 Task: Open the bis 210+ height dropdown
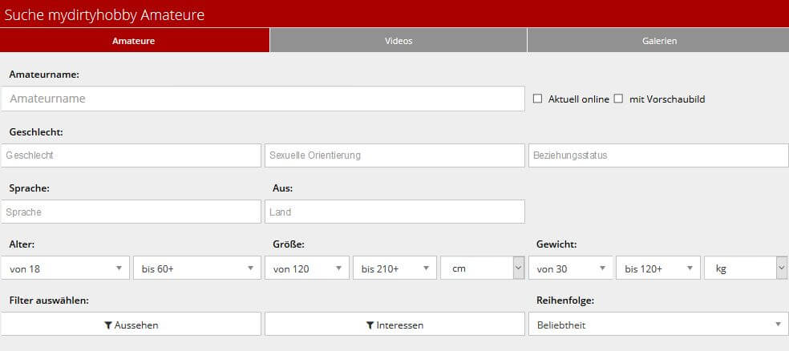(x=394, y=268)
